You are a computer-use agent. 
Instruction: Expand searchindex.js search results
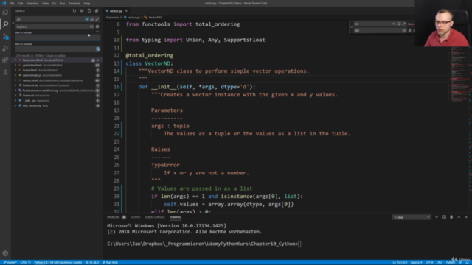click(x=15, y=75)
